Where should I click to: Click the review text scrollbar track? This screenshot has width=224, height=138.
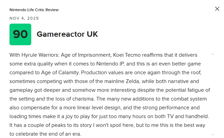coord(212,94)
